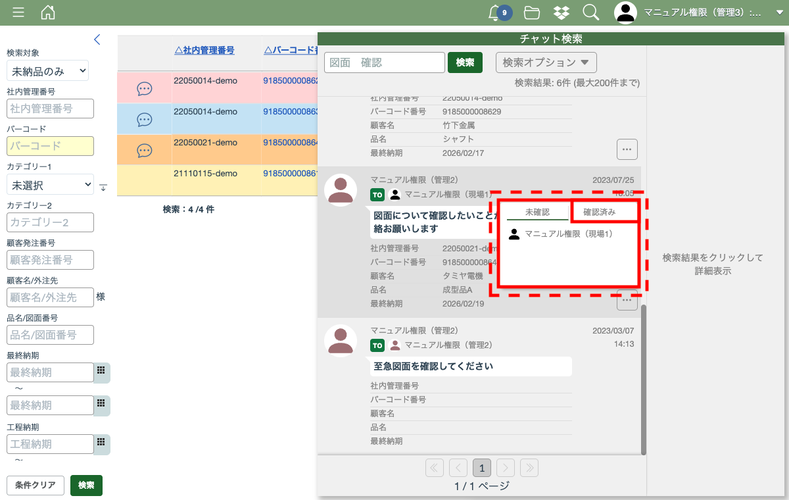Viewport: 789px width, 500px height.
Task: Sort by 社内管理番号 column header
Action: click(x=204, y=50)
